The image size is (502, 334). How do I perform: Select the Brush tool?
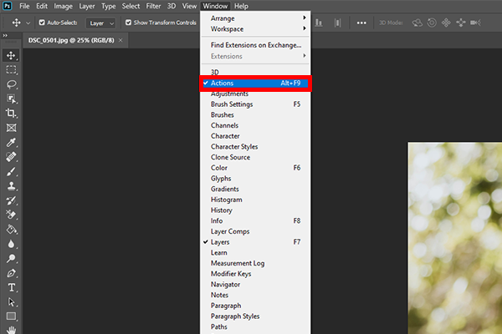click(12, 171)
